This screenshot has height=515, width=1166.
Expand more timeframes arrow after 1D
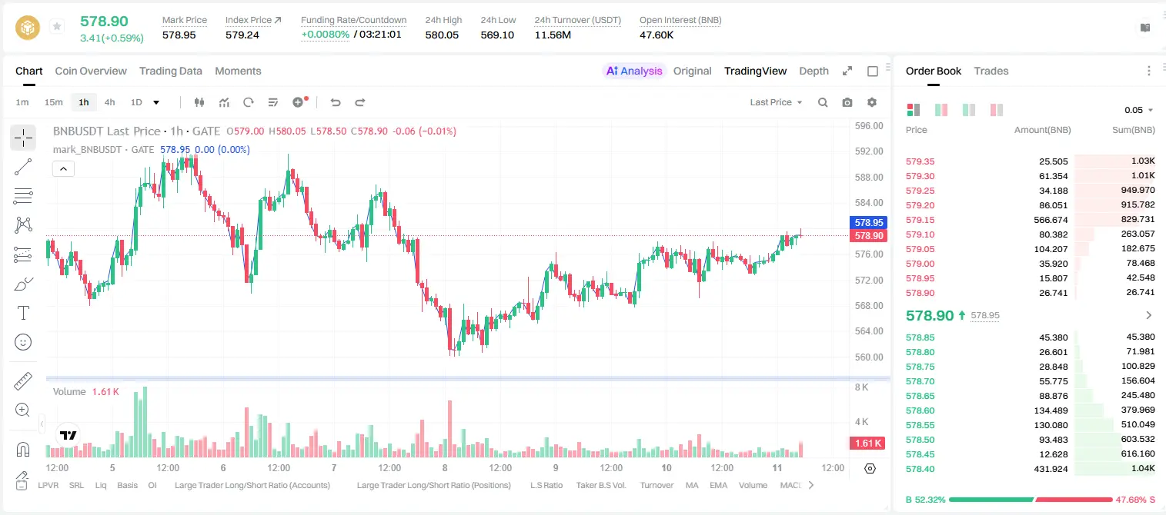(x=156, y=102)
